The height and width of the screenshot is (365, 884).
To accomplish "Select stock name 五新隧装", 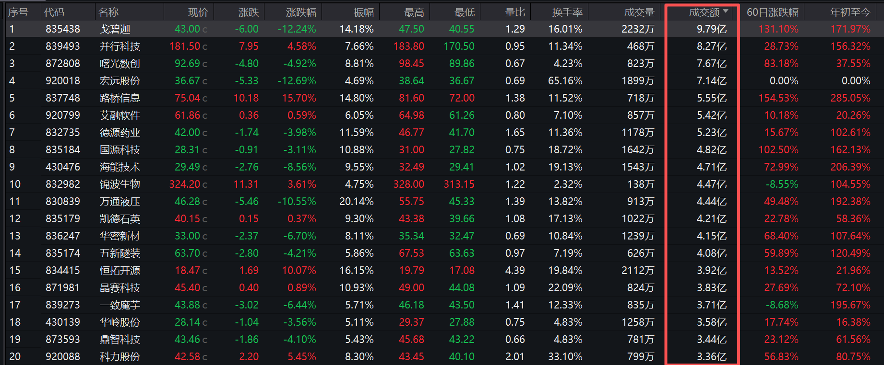I will (120, 253).
